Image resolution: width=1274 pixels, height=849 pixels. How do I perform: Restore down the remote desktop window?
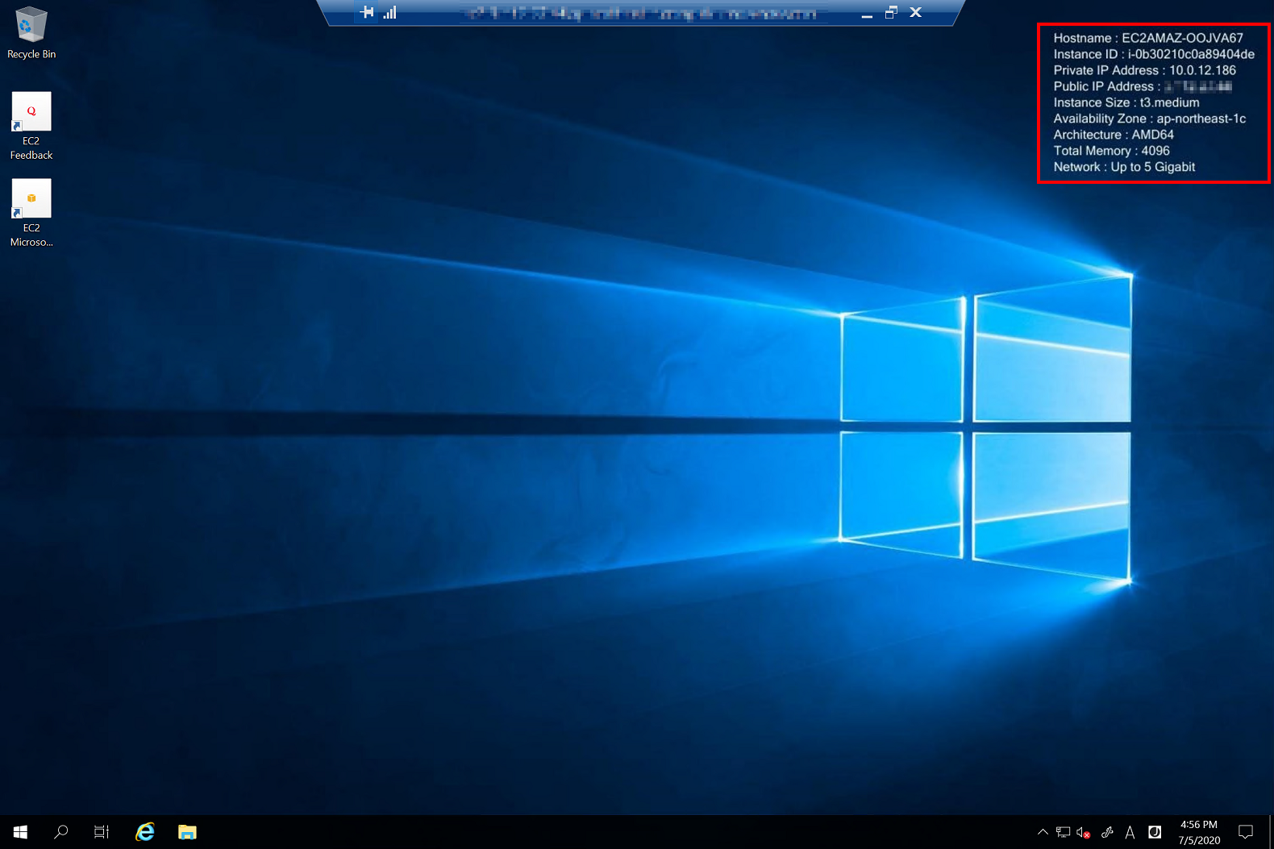point(891,12)
